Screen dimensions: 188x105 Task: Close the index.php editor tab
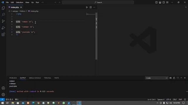[21, 7]
